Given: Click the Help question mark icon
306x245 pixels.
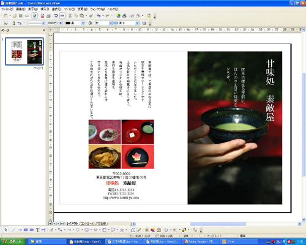Looking at the screenshot, I should (x=149, y=16).
